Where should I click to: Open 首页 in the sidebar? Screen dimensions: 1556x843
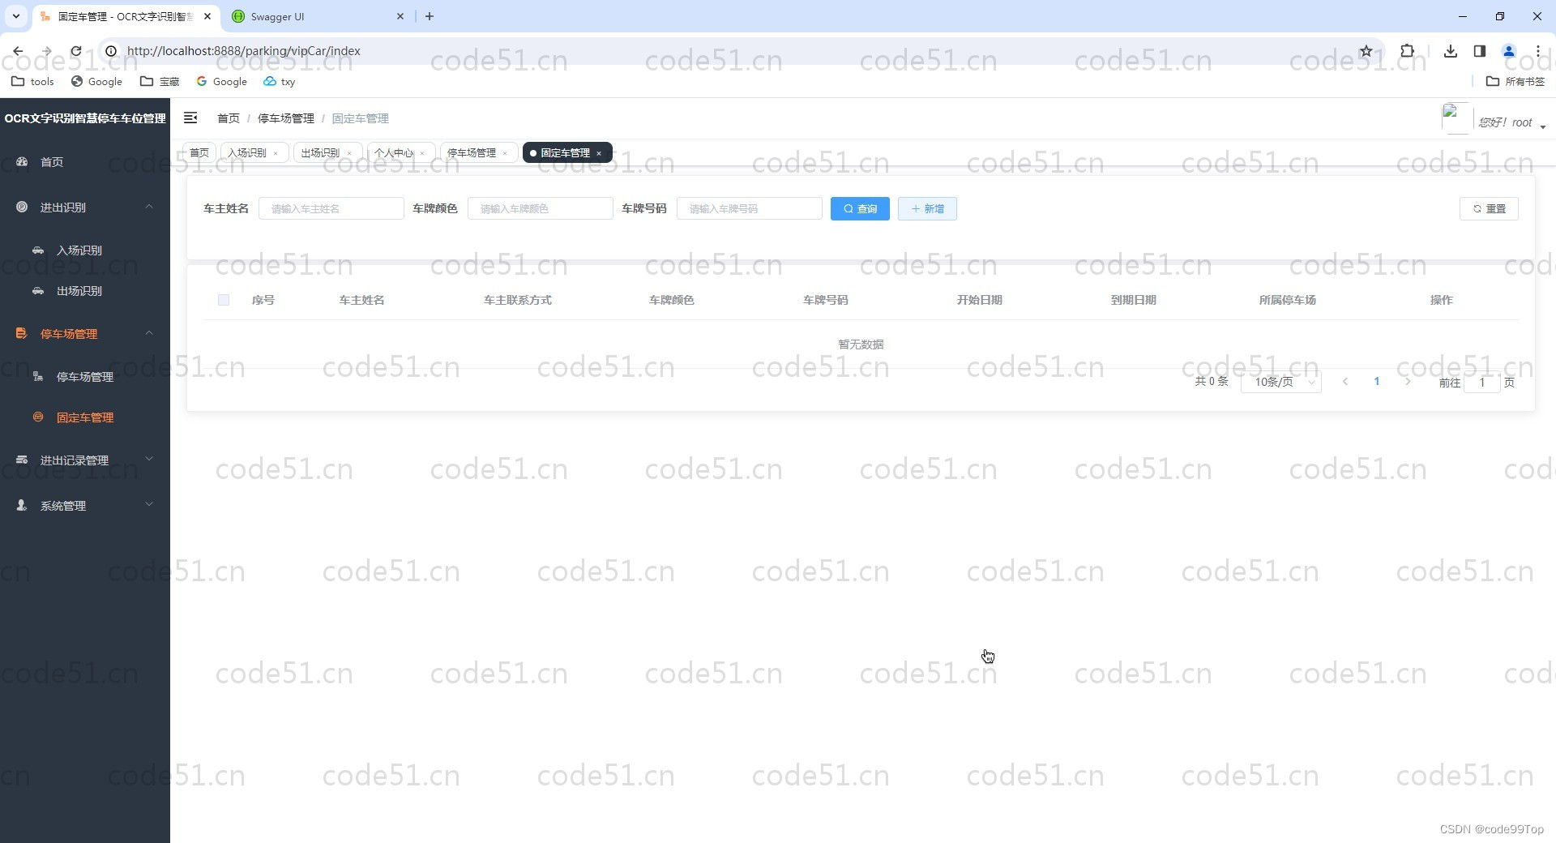click(x=52, y=162)
